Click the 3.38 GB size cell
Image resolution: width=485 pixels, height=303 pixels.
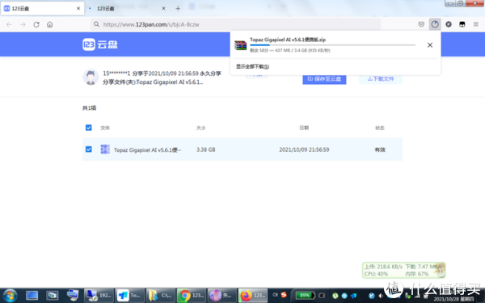(205, 149)
